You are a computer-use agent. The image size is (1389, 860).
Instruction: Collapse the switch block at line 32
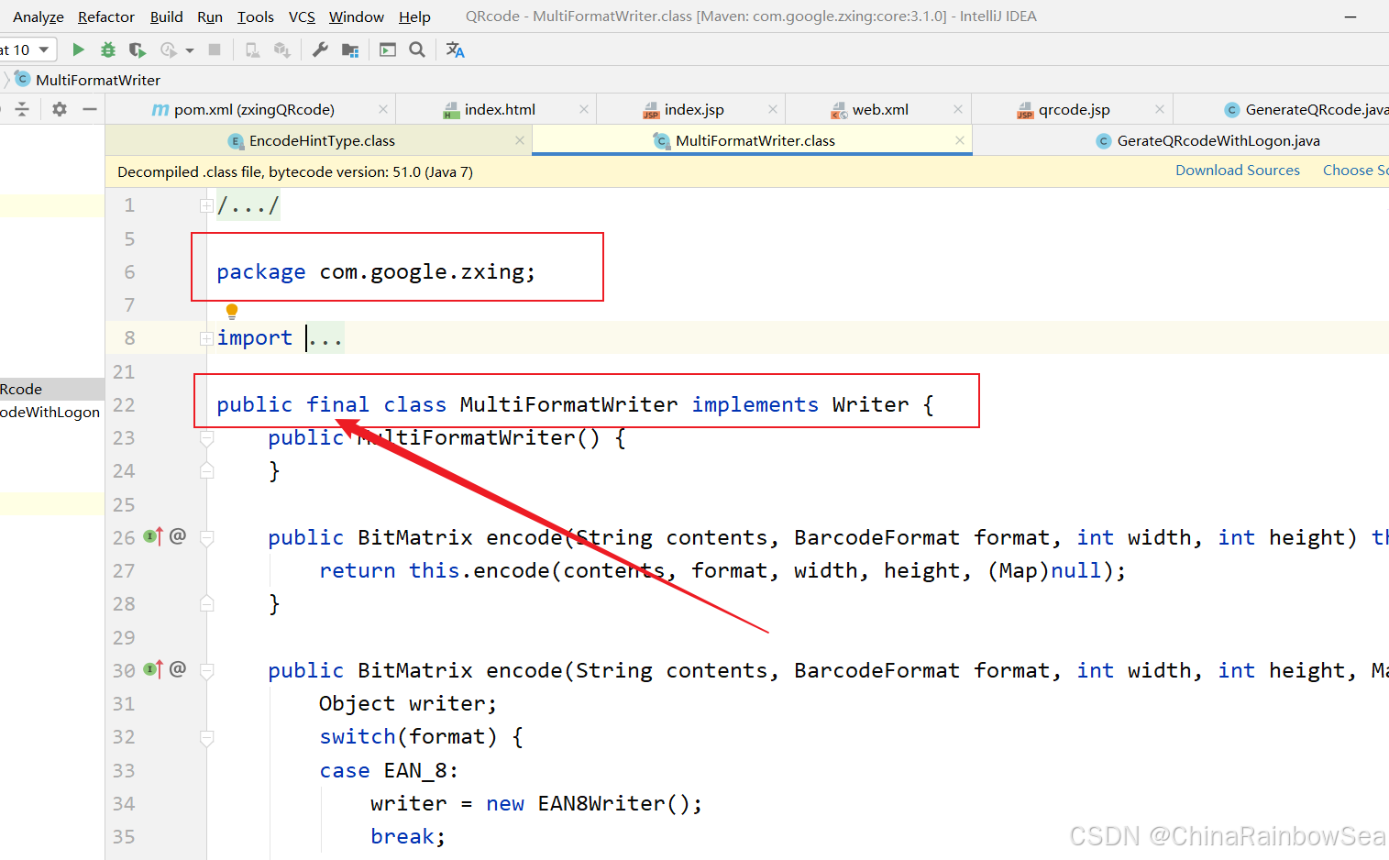point(207,737)
